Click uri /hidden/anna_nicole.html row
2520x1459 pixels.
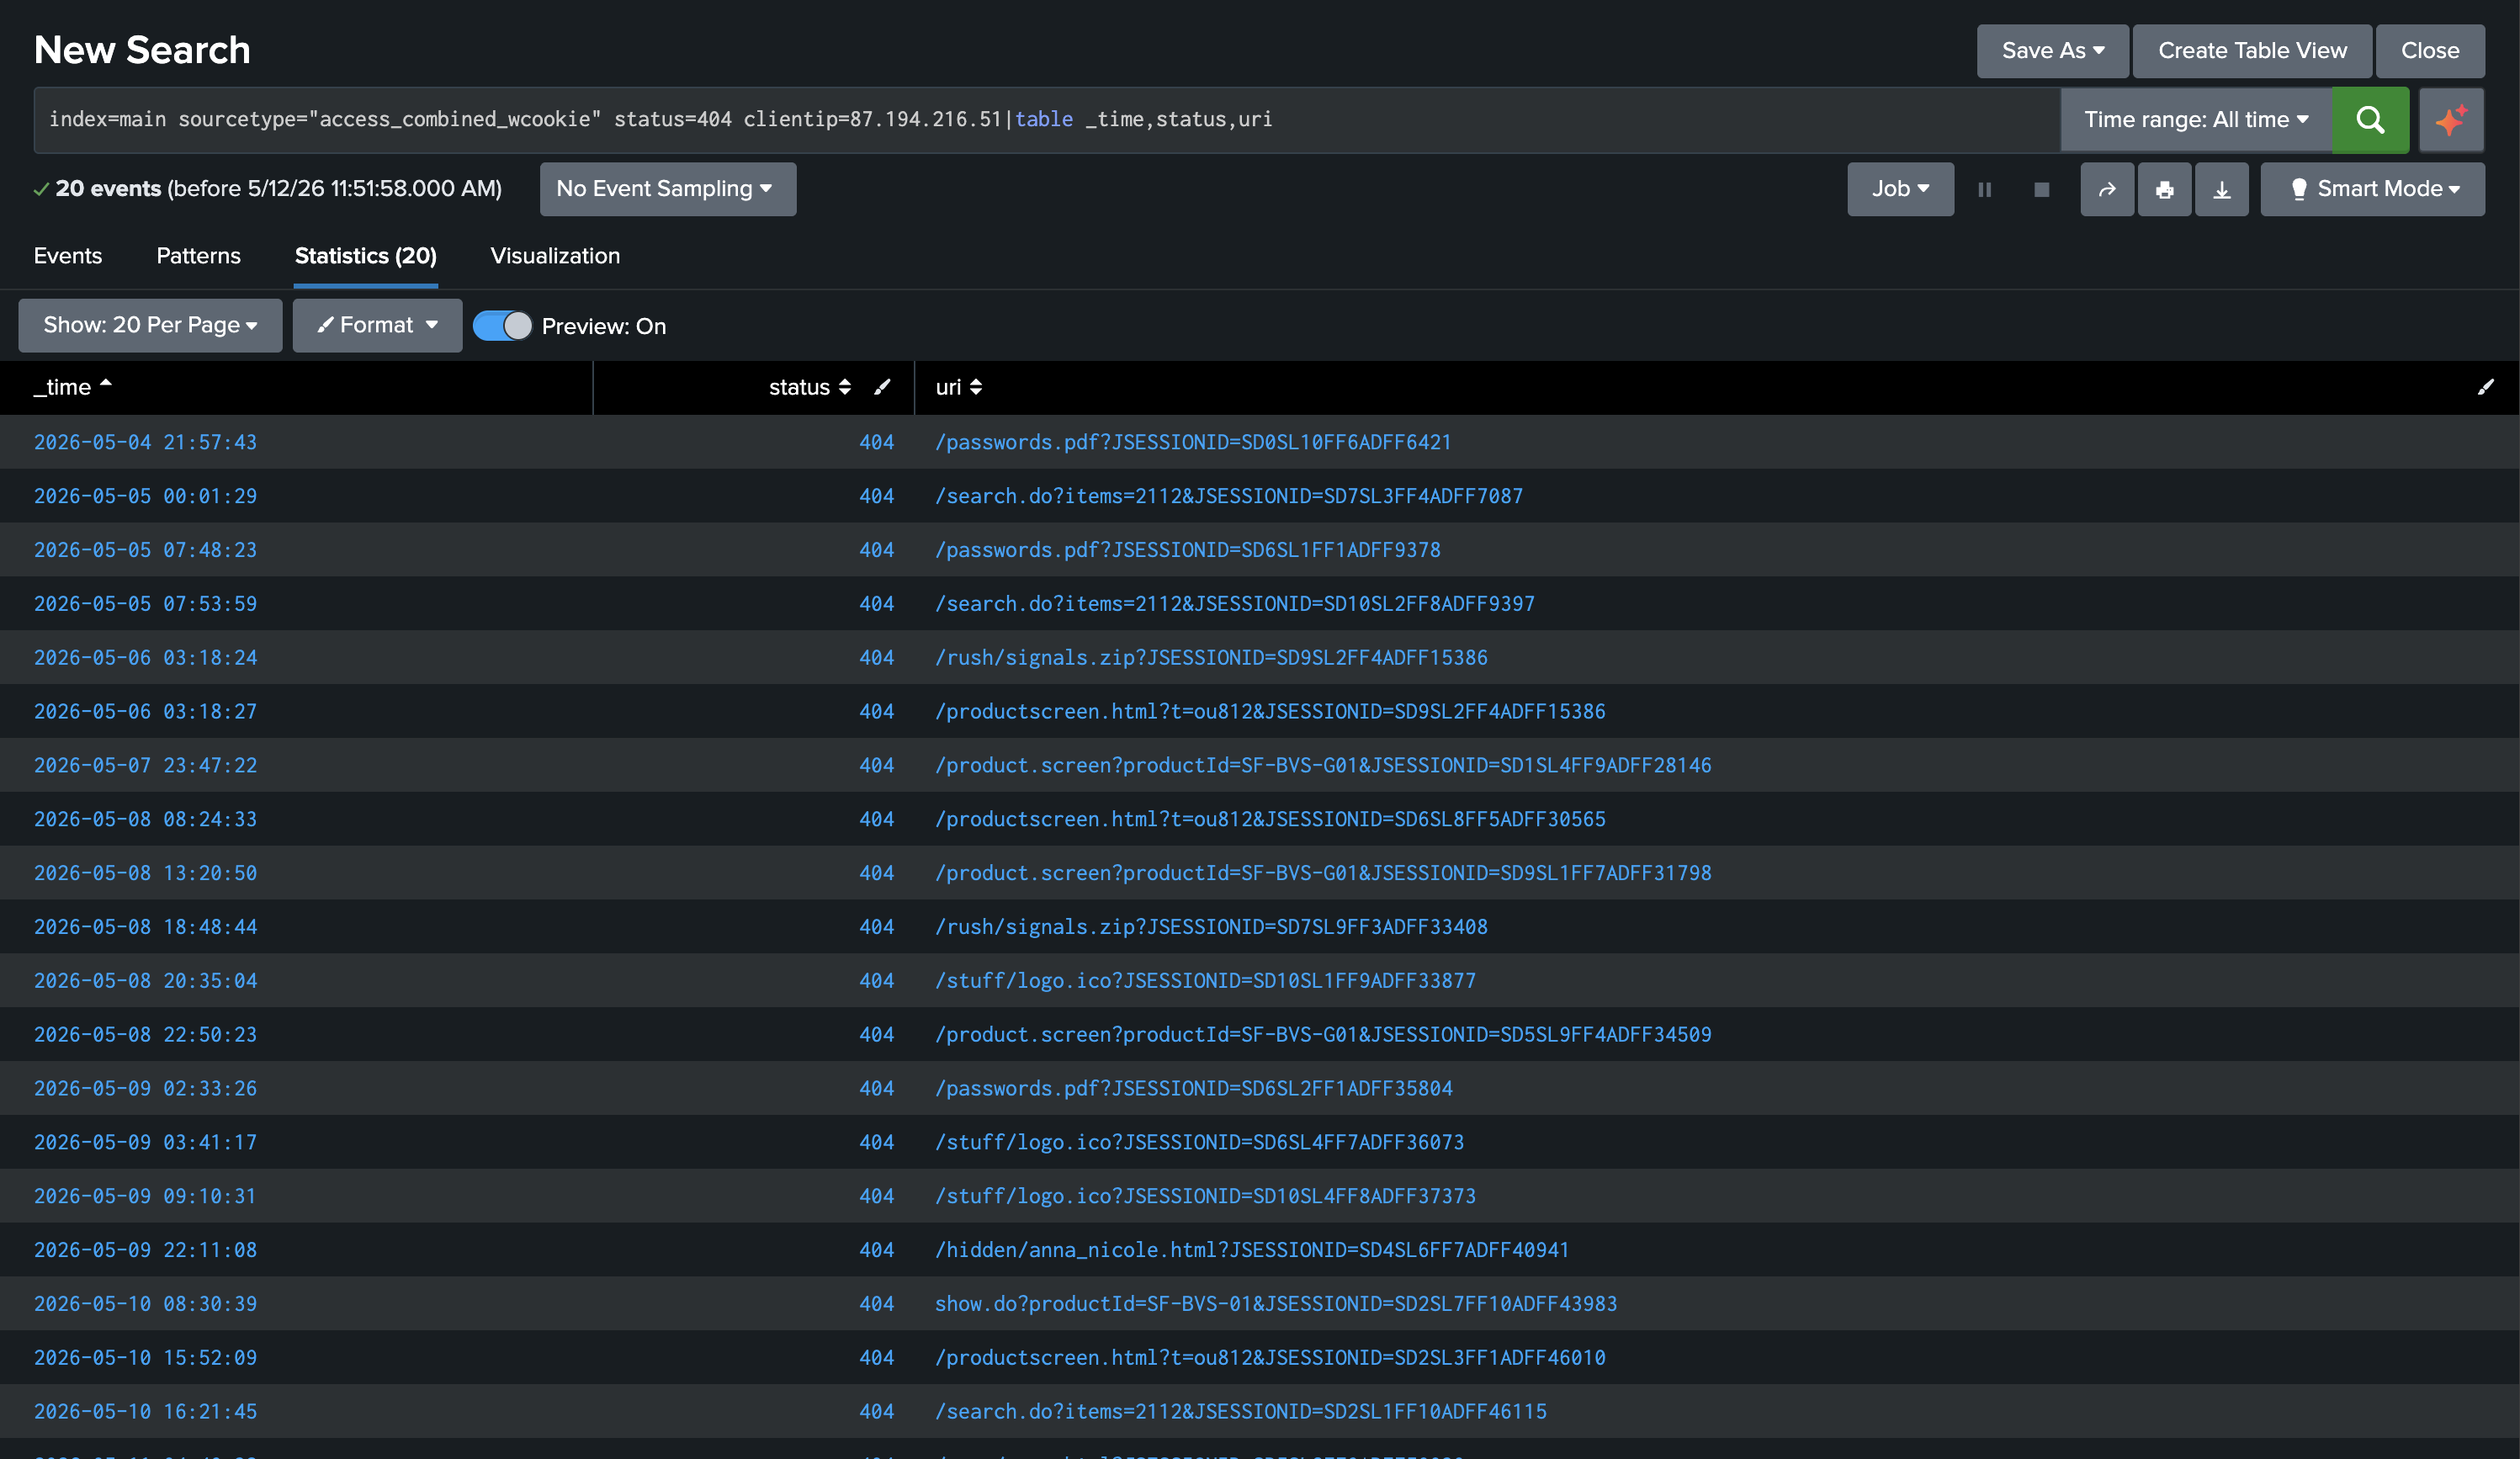1252,1251
